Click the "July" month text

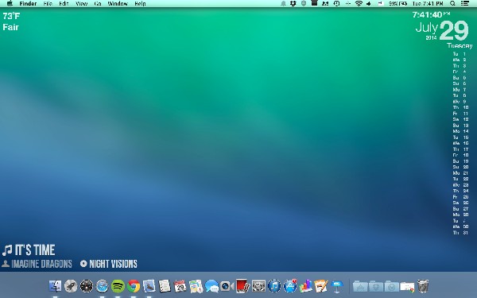tap(426, 28)
